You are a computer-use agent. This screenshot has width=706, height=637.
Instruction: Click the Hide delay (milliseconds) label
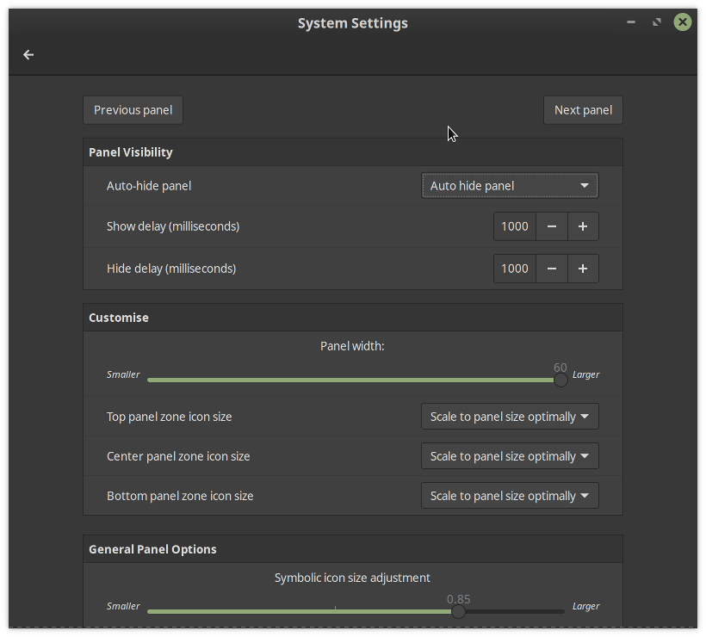(171, 269)
